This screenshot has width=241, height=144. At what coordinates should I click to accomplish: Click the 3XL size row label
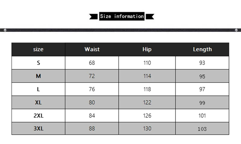click(x=39, y=128)
